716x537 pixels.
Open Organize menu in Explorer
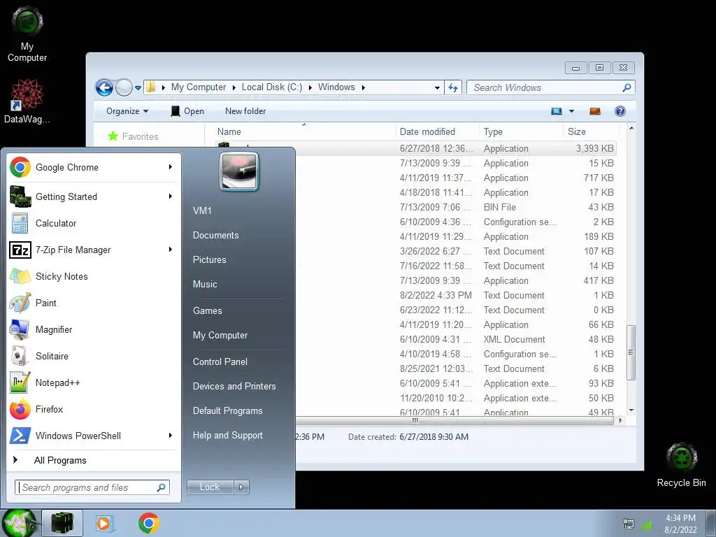127,111
